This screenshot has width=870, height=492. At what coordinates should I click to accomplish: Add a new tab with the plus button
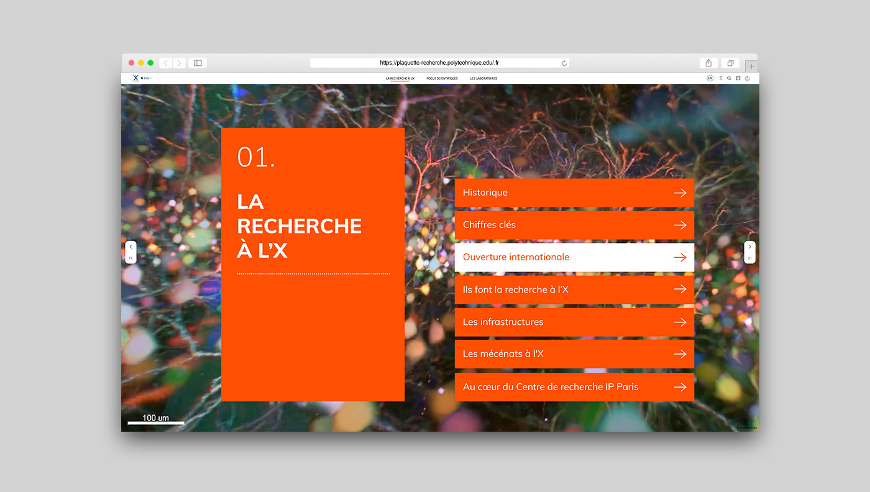[x=751, y=66]
